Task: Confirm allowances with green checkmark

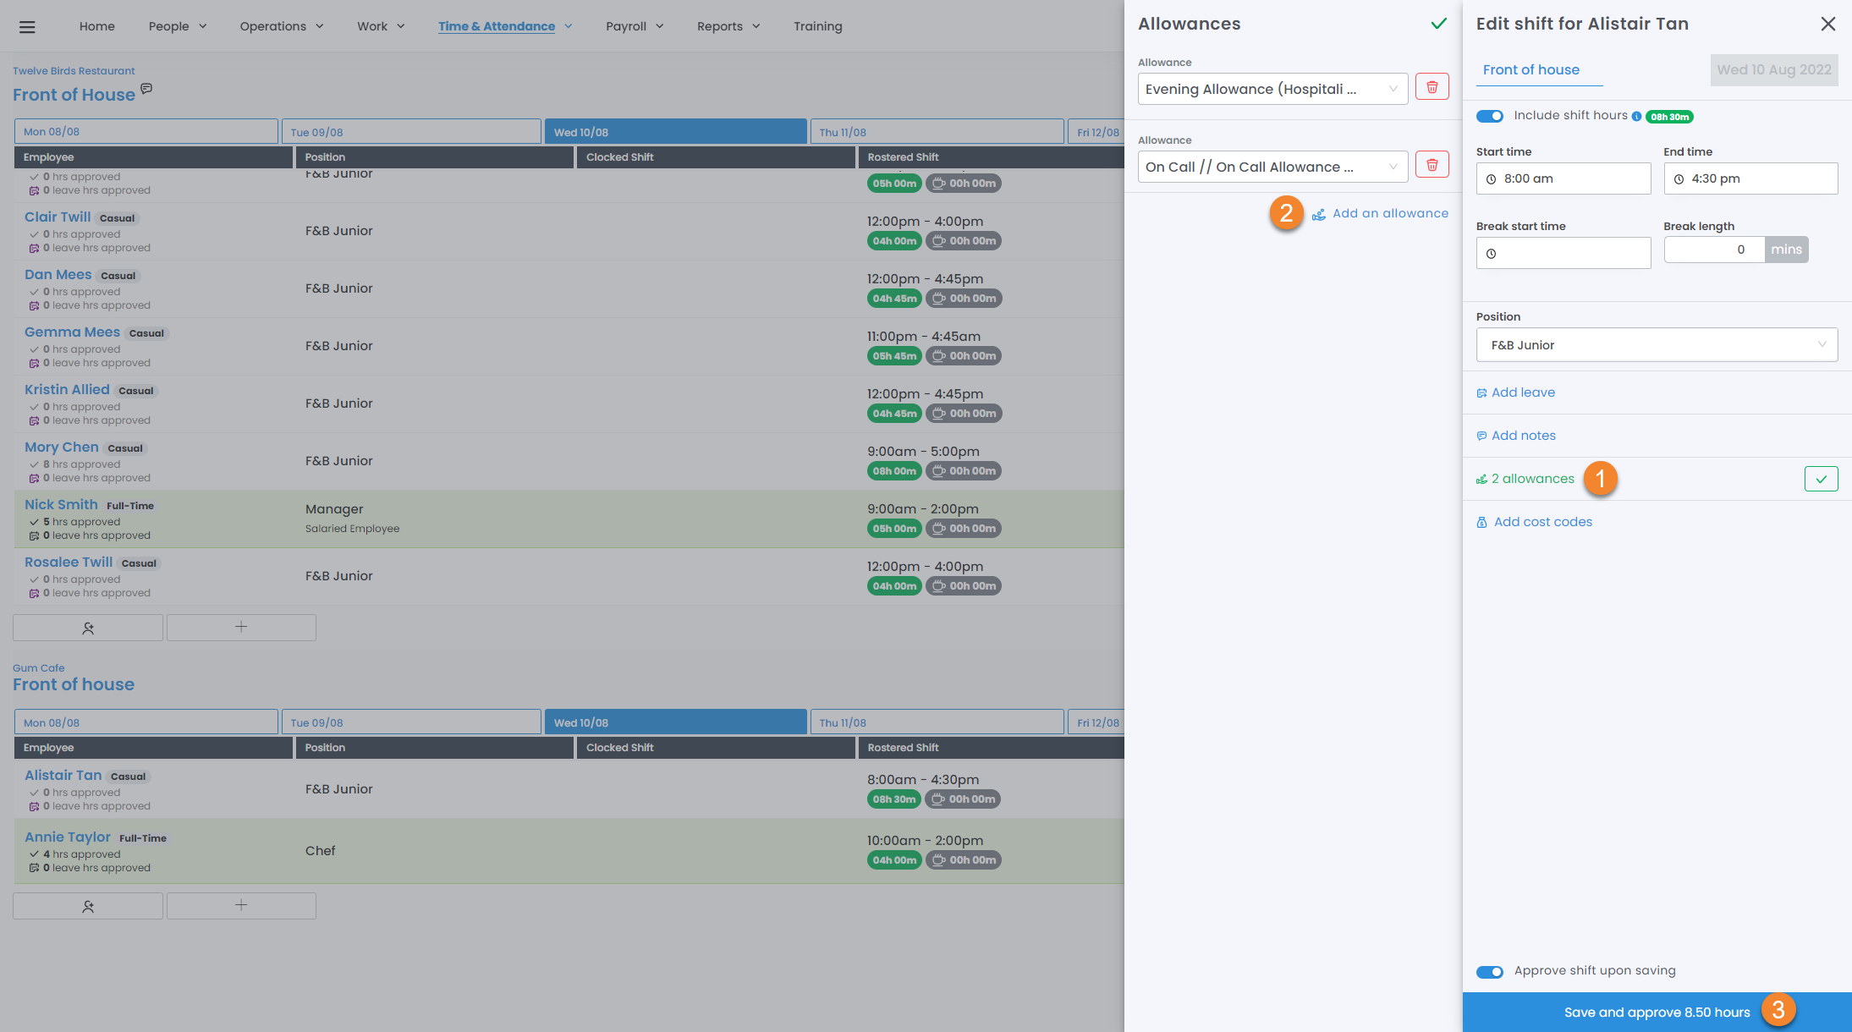Action: click(1438, 24)
